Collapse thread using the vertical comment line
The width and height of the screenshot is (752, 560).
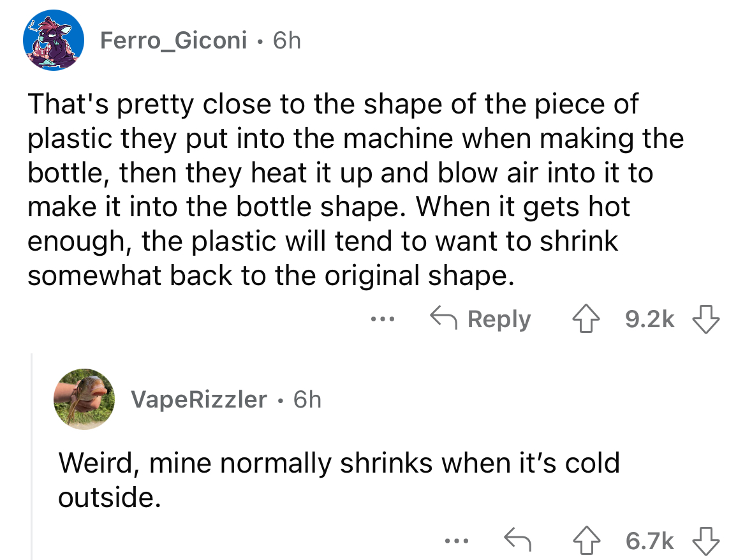click(x=32, y=457)
